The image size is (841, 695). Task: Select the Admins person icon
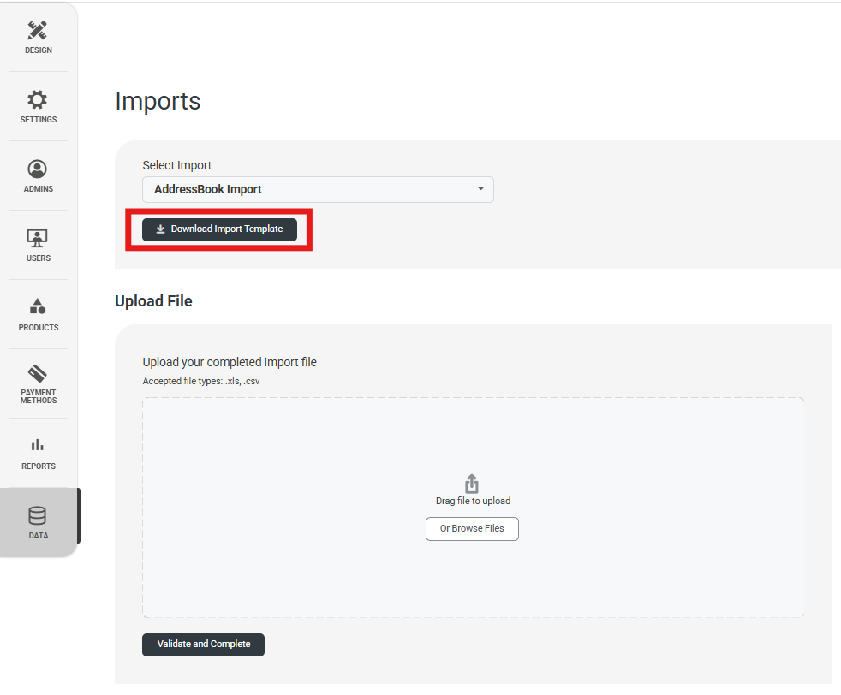38,169
